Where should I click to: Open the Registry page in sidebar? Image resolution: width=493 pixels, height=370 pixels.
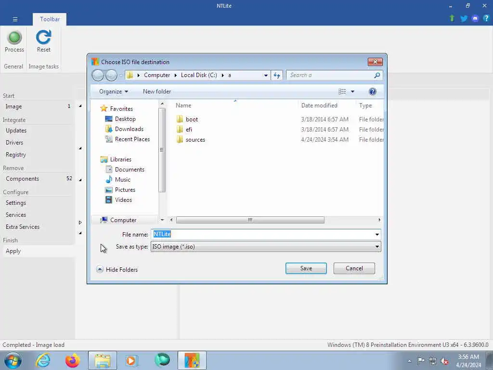pos(16,155)
